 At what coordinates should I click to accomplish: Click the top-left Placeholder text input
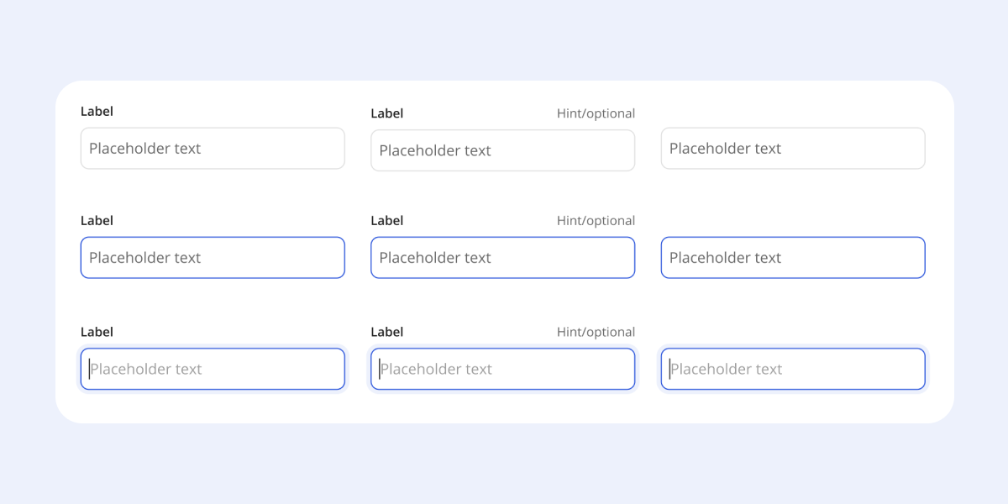pos(213,148)
